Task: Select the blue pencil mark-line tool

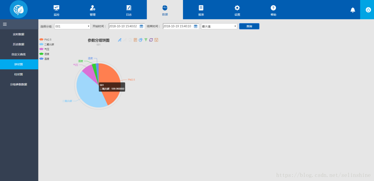Action: point(120,40)
